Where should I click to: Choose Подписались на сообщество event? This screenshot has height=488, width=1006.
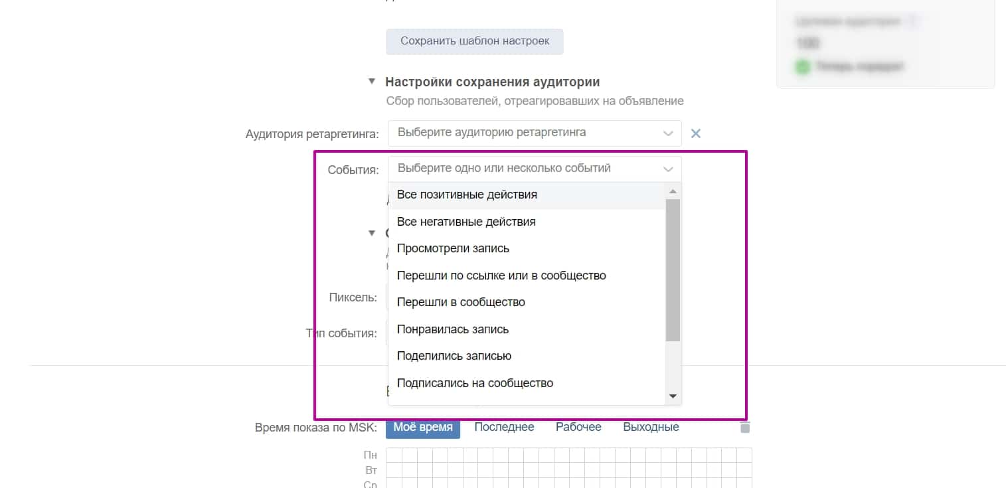(x=527, y=383)
